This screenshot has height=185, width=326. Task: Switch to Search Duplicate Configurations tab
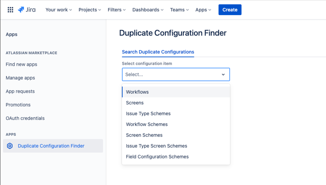[x=158, y=52]
